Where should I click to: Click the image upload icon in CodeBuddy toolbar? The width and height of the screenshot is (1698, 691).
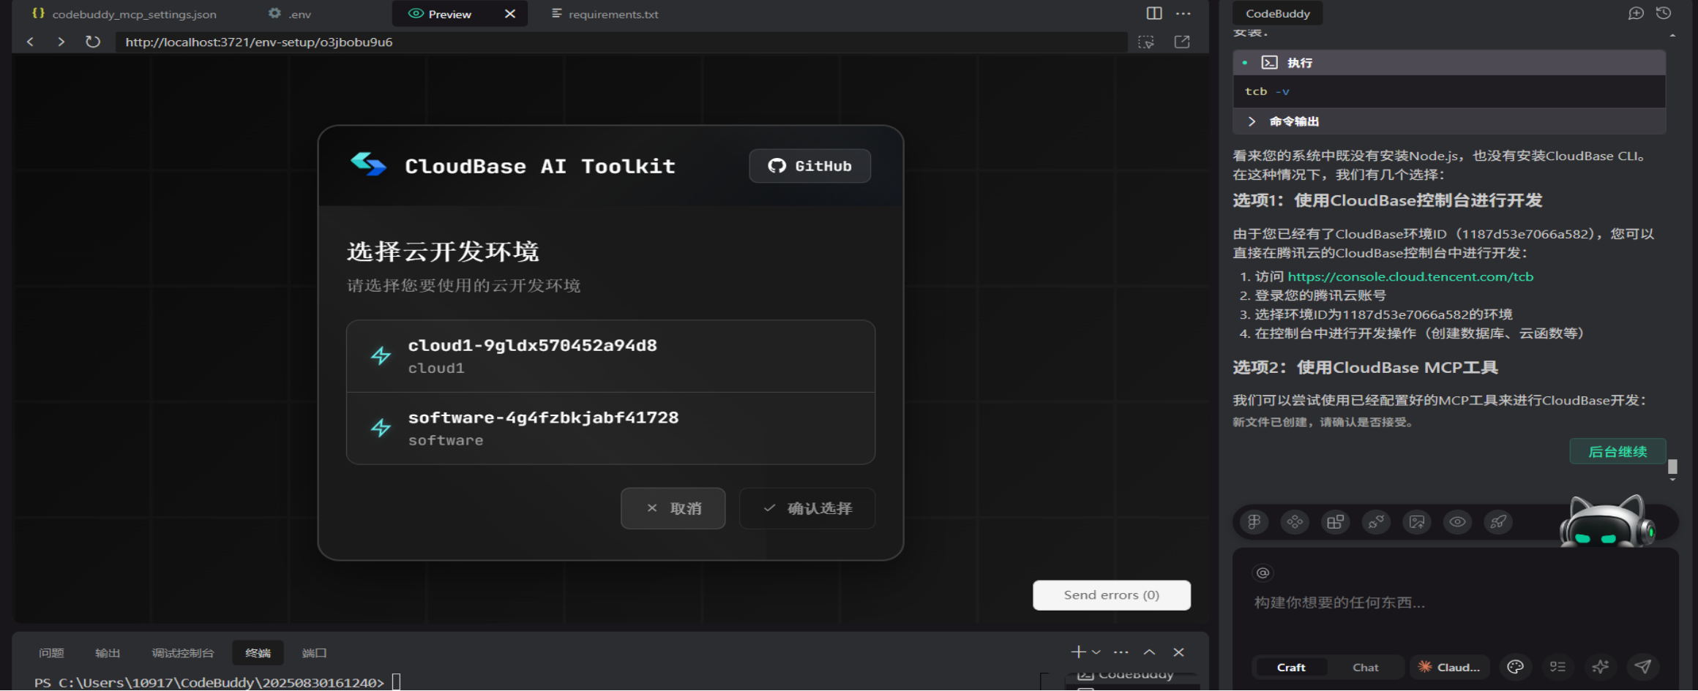coord(1417,522)
